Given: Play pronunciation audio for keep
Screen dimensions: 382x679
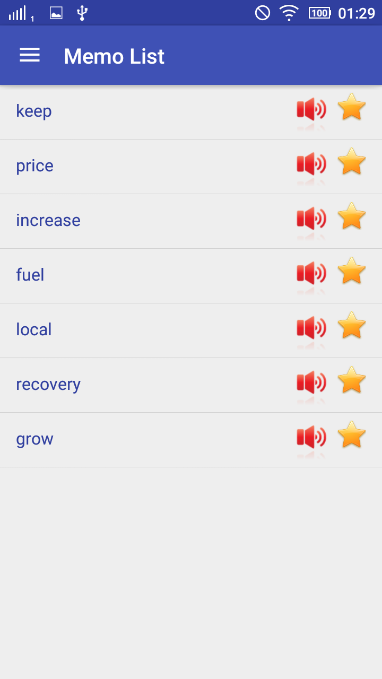Looking at the screenshot, I should click(x=311, y=110).
